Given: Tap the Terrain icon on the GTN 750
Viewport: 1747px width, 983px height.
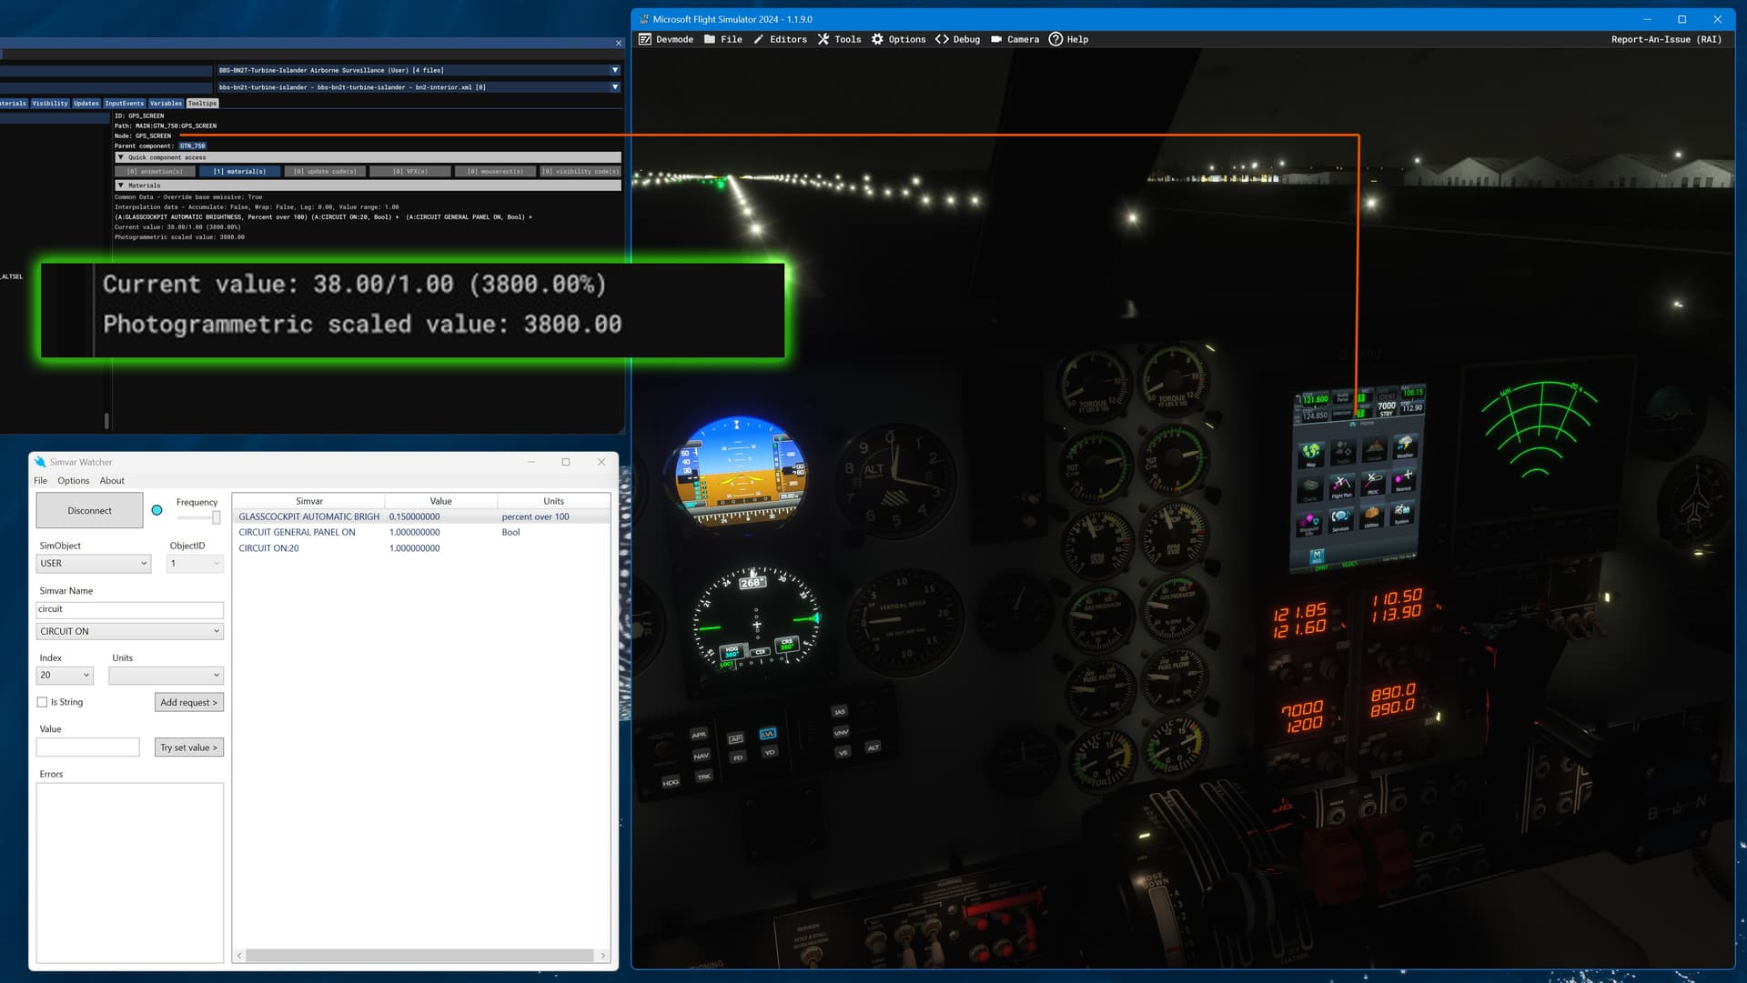Looking at the screenshot, I should pyautogui.click(x=1375, y=449).
